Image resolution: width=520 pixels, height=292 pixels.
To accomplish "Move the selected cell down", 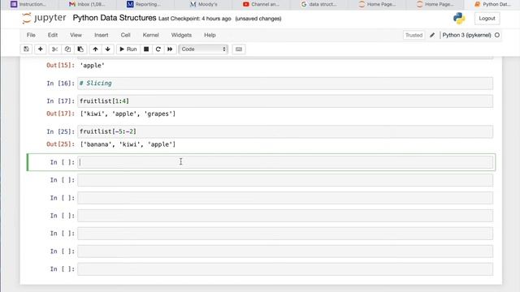I will click(108, 49).
